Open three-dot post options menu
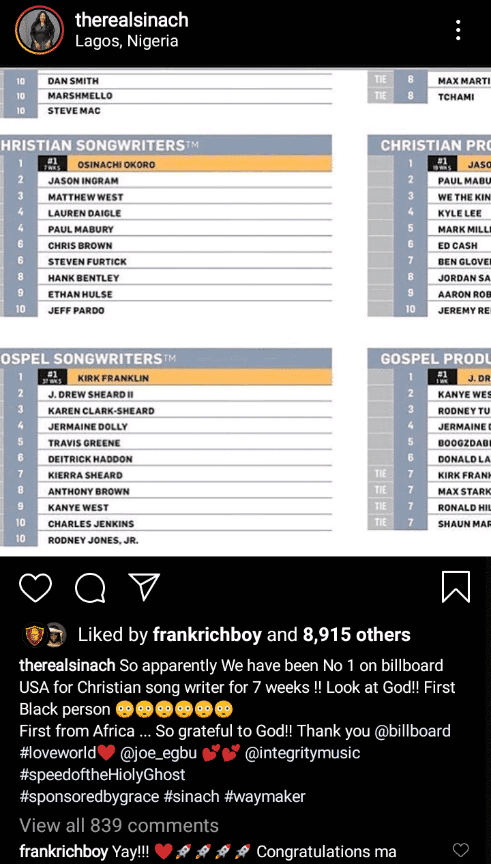Screen dimensions: 491x864 458,30
